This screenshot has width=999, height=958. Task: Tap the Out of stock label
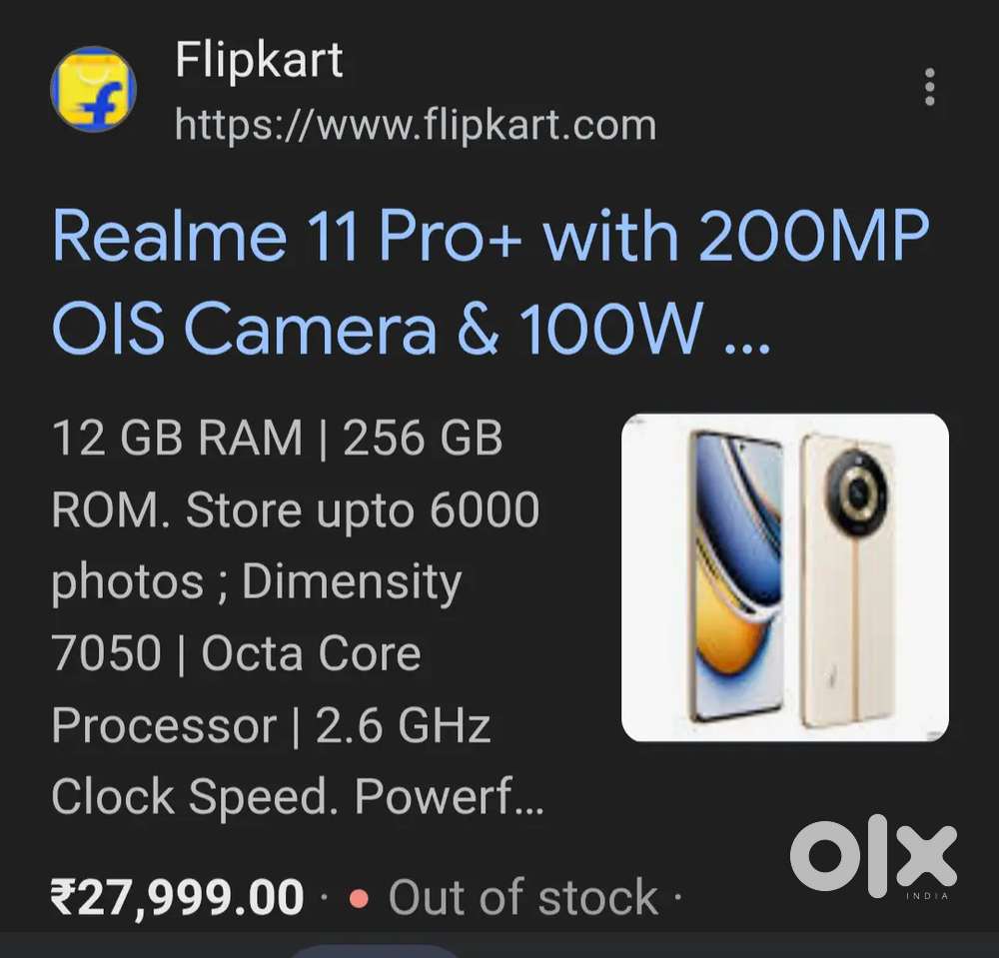[523, 897]
